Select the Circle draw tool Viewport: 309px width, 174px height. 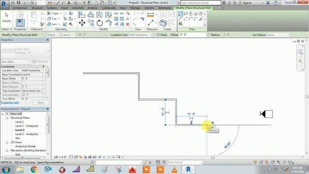click(x=200, y=14)
